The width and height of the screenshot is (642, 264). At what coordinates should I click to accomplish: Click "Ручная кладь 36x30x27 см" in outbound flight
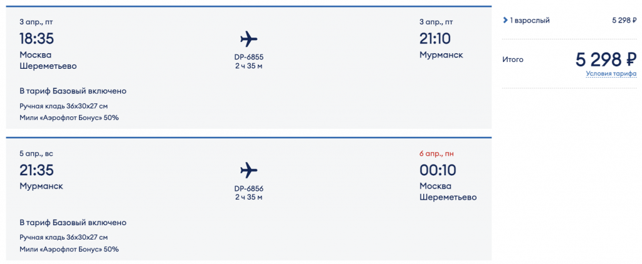click(x=63, y=105)
